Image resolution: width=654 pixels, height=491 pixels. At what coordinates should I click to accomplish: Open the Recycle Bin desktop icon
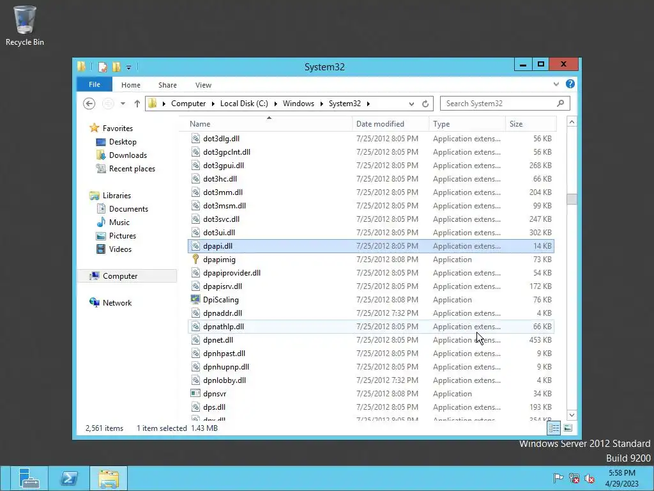tap(25, 26)
